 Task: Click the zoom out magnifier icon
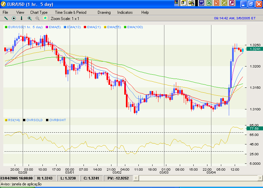pos(37,18)
